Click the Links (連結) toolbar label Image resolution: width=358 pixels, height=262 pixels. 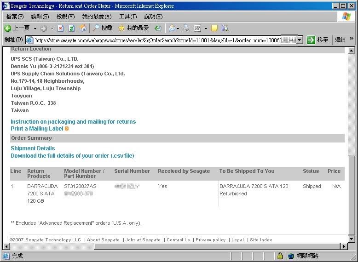click(x=340, y=40)
